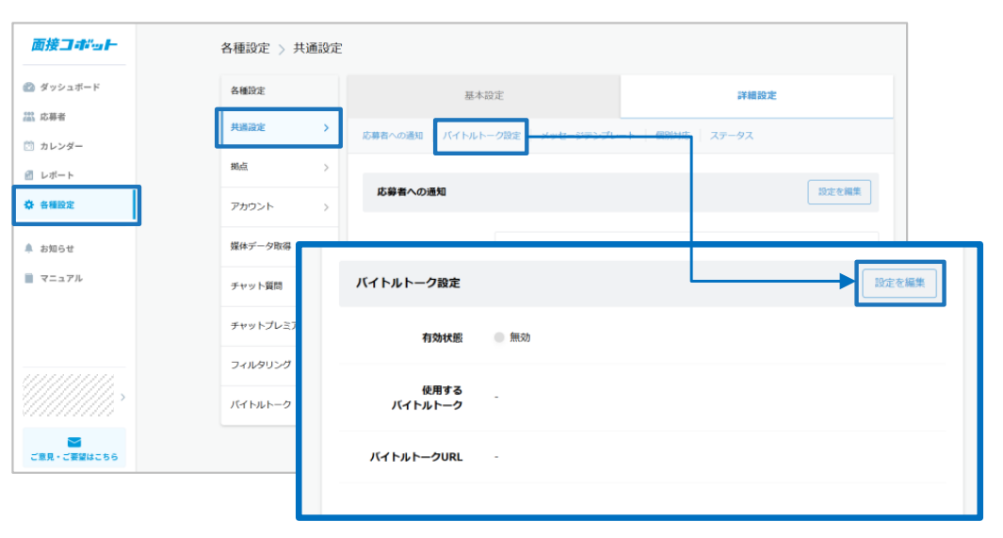The image size is (1003, 538).
Task: Select 拠点 in settings list
Action: click(279, 167)
